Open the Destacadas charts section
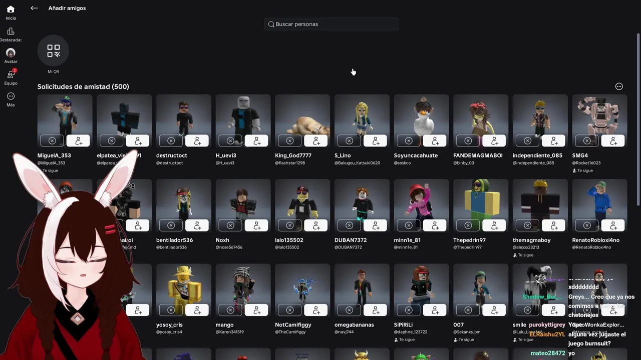 [x=11, y=34]
